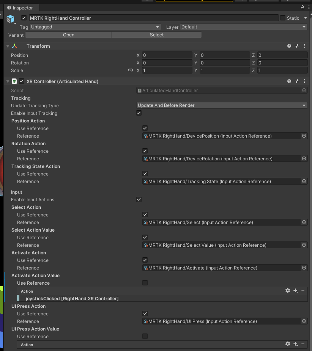Open XR Controller help icon
This screenshot has height=351, width=312.
tap(289, 81)
